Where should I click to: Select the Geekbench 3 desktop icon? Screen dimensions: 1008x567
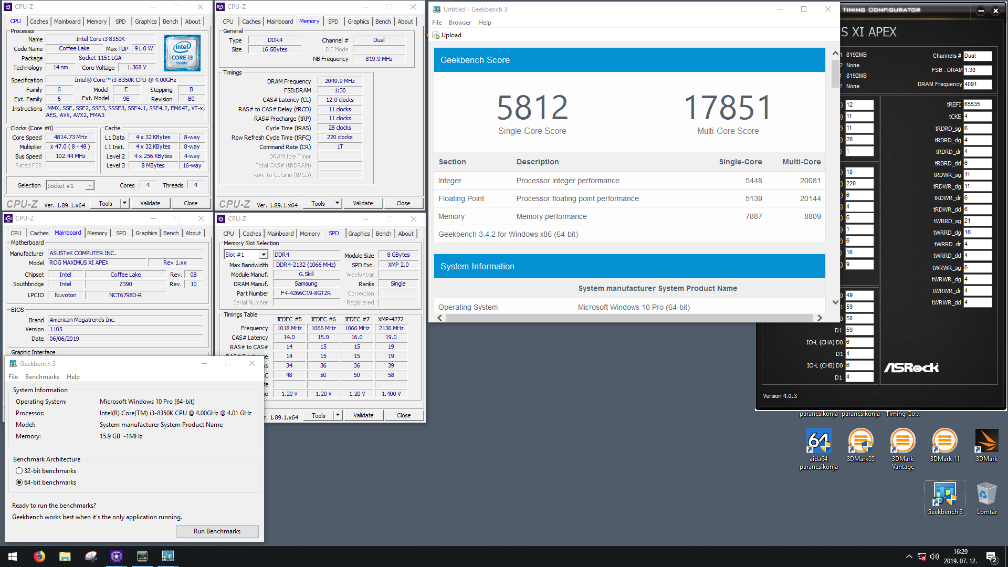944,498
